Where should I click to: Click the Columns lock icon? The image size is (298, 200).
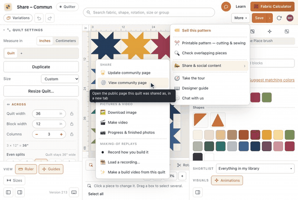pyautogui.click(x=72, y=134)
